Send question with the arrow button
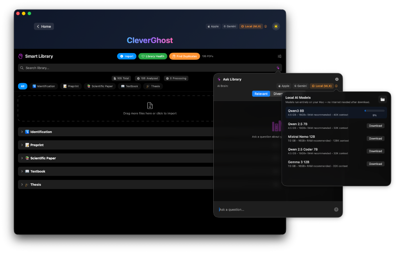 click(x=336, y=210)
